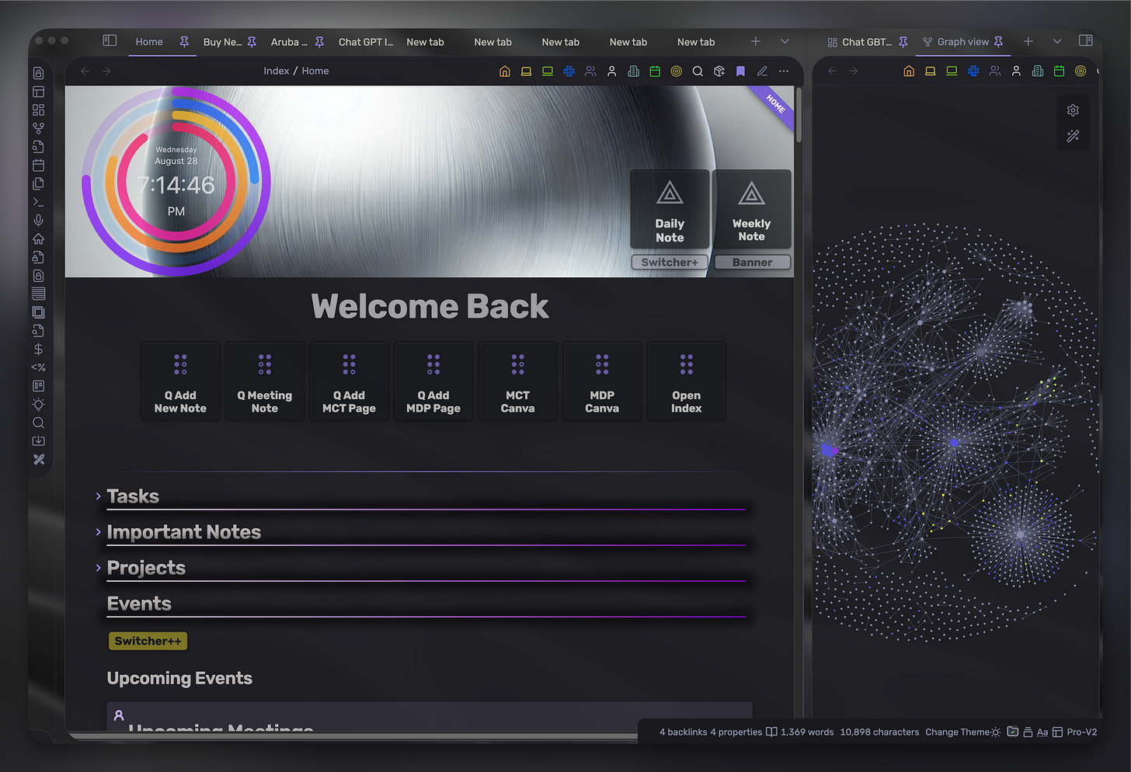1131x772 pixels.
Task: Toggle the right sidebar panel
Action: point(1086,40)
